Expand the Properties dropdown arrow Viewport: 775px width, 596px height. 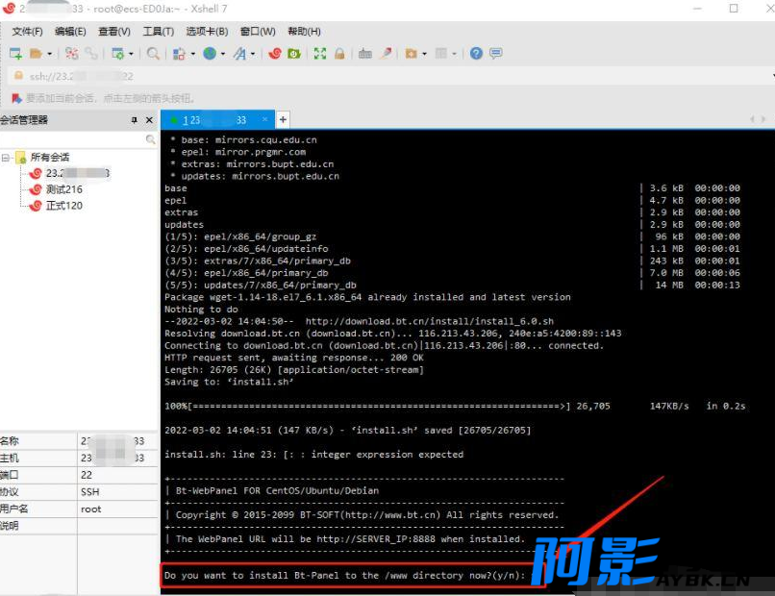click(131, 54)
